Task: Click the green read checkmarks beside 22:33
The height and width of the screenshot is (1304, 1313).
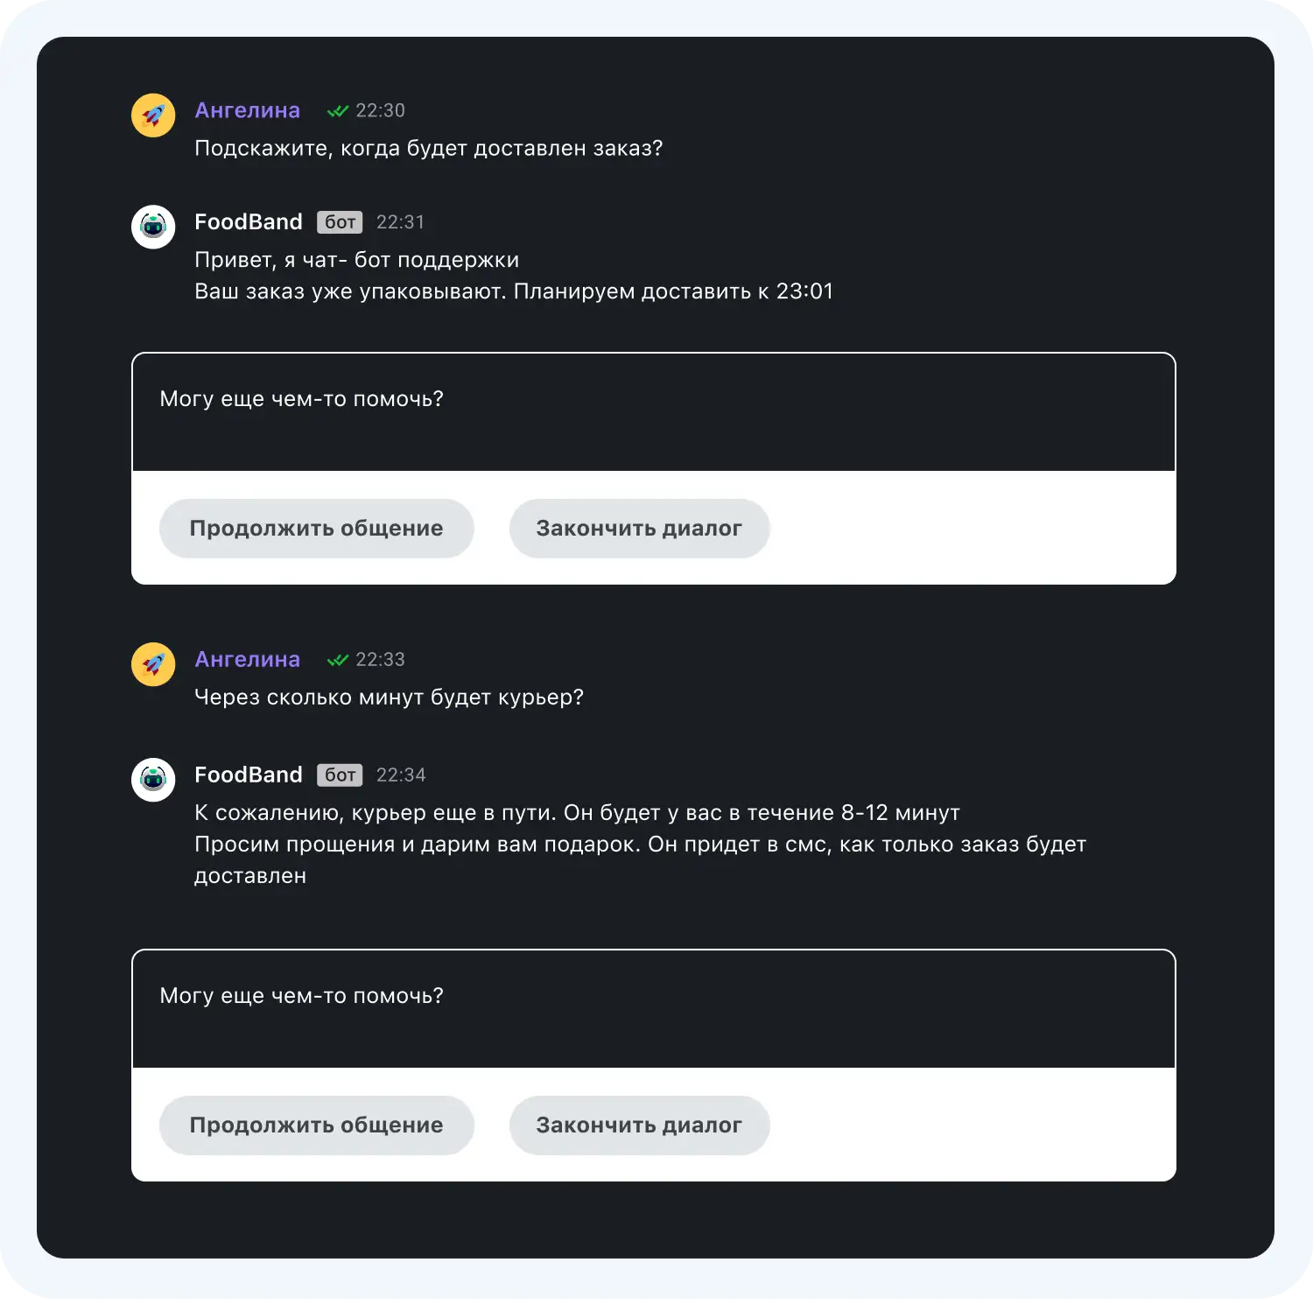Action: point(337,660)
